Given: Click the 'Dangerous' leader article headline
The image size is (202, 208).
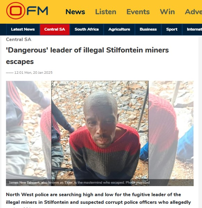Looking at the screenshot, I should click(87, 56).
